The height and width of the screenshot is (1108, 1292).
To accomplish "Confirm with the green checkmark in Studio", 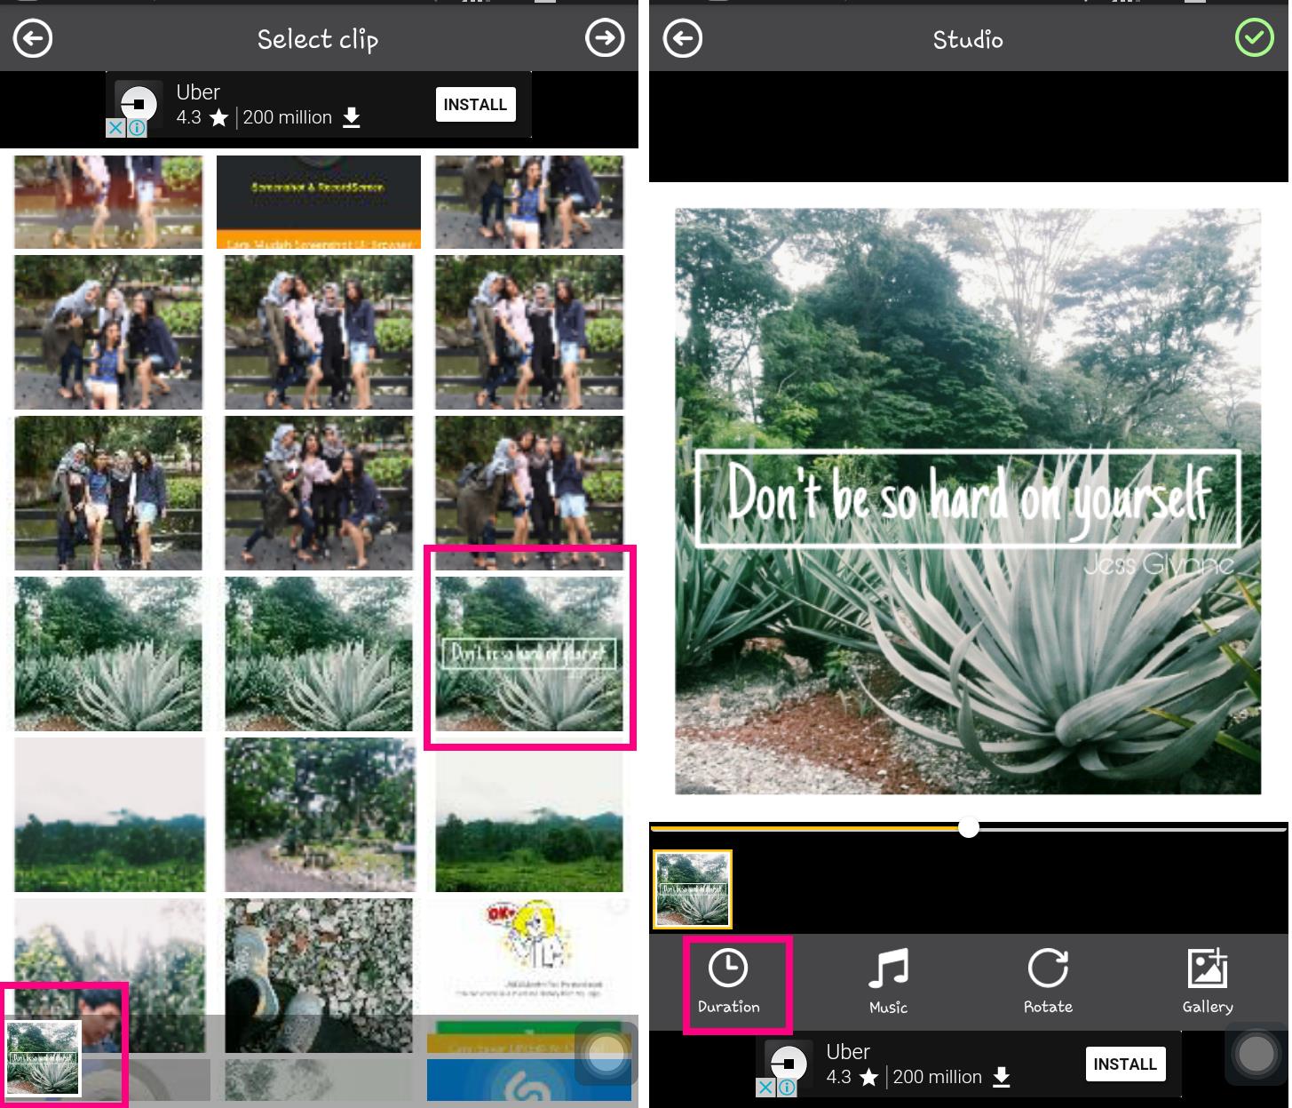I will tap(1255, 38).
